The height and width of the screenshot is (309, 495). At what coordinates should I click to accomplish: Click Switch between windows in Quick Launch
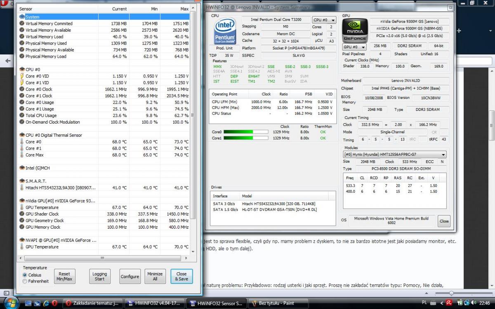(38, 303)
